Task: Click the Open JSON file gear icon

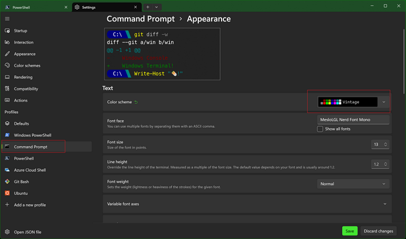Action: click(7, 232)
